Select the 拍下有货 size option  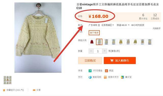pyautogui.click(x=94, y=33)
